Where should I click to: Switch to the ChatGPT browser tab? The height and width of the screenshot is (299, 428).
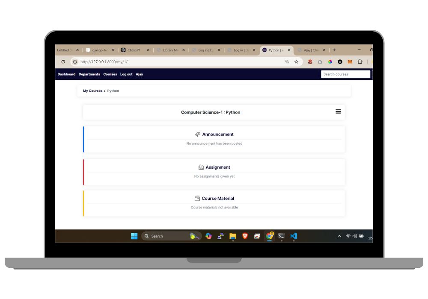[x=133, y=50]
